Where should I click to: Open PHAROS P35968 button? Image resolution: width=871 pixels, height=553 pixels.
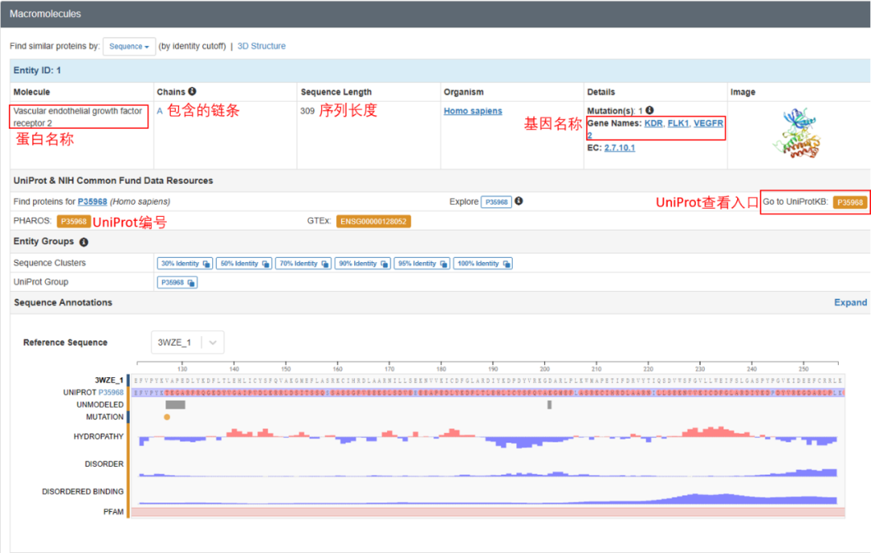coord(74,221)
